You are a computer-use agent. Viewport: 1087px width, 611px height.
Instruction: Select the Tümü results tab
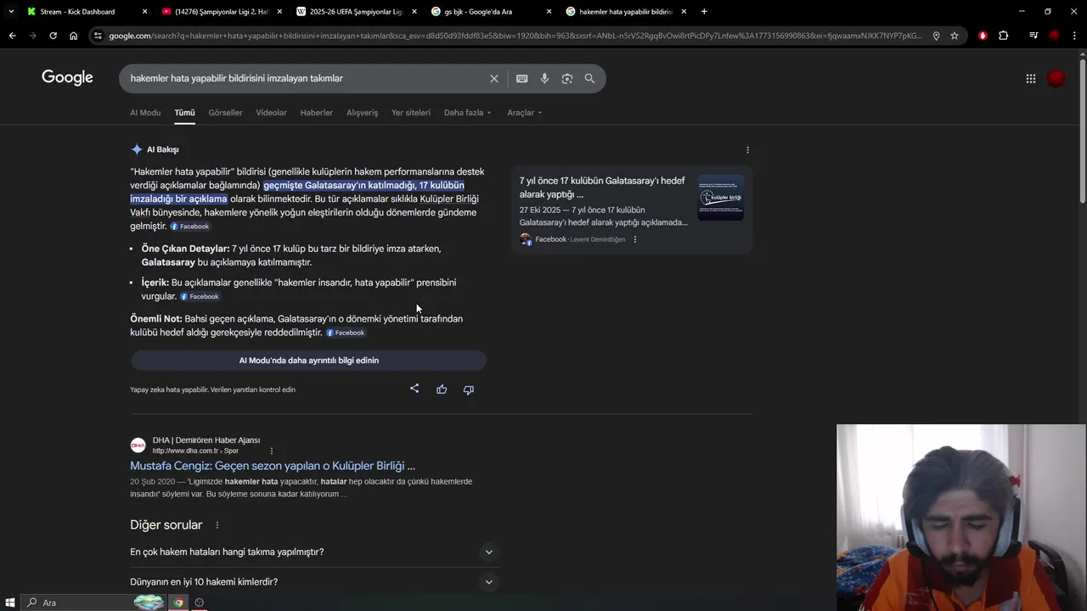click(x=184, y=112)
